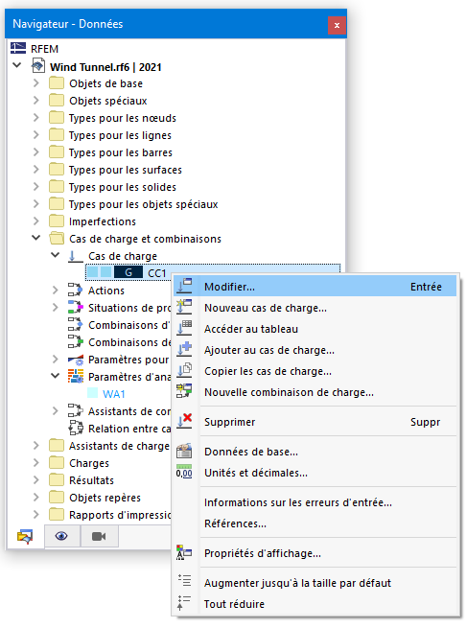Select Accéder au tableau menu entry
This screenshot has width=466, height=628.
315,329
